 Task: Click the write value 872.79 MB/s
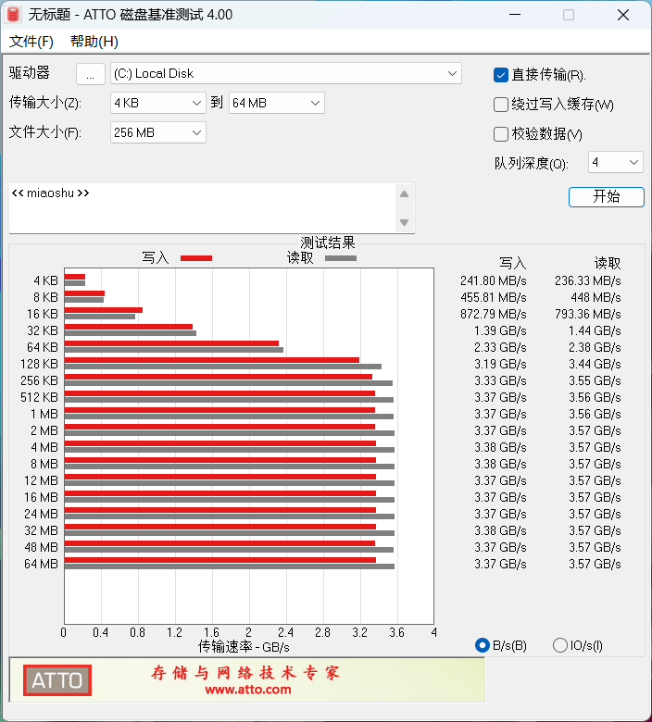coord(493,314)
